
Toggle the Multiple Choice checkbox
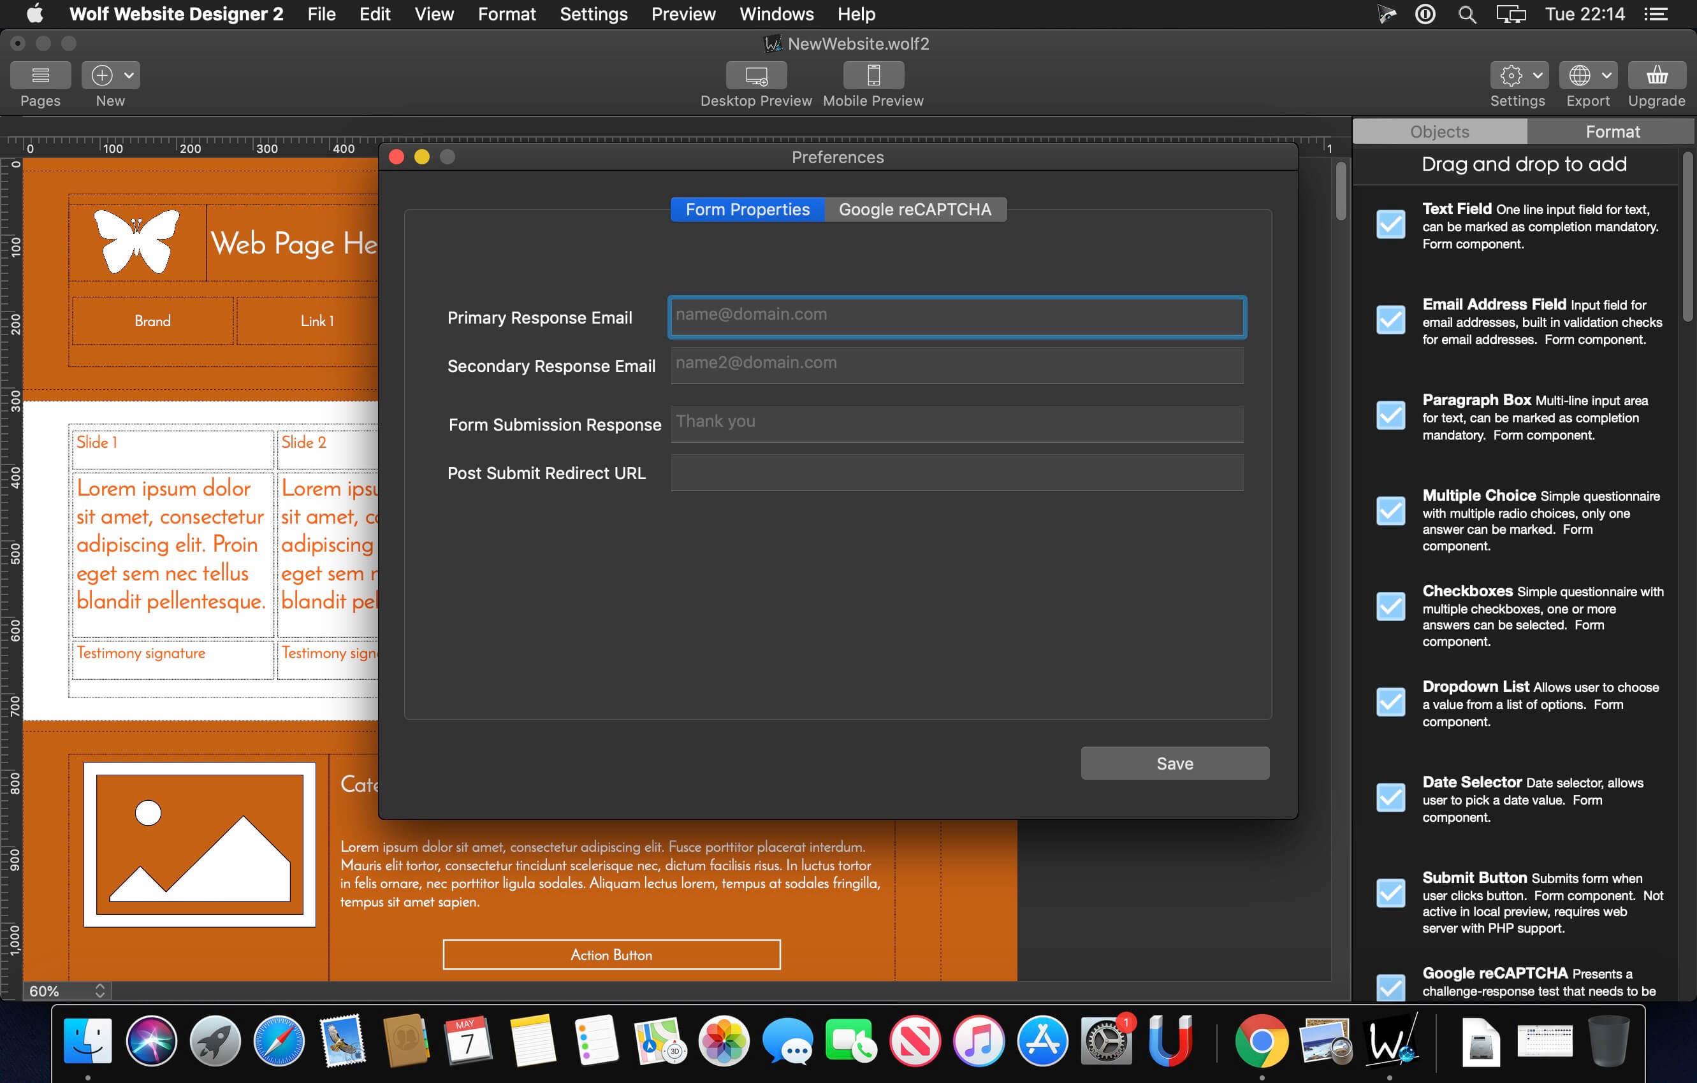(1390, 510)
